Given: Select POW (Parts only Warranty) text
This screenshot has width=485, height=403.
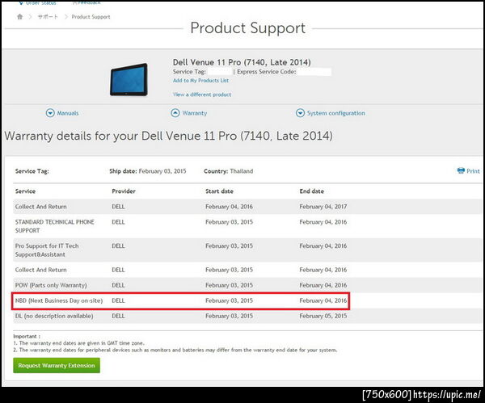Looking at the screenshot, I should pos(51,285).
